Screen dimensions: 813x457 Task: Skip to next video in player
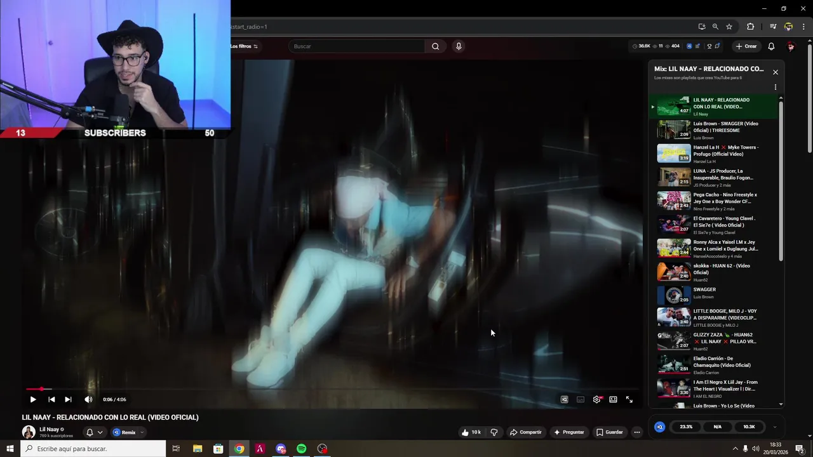pyautogui.click(x=68, y=399)
